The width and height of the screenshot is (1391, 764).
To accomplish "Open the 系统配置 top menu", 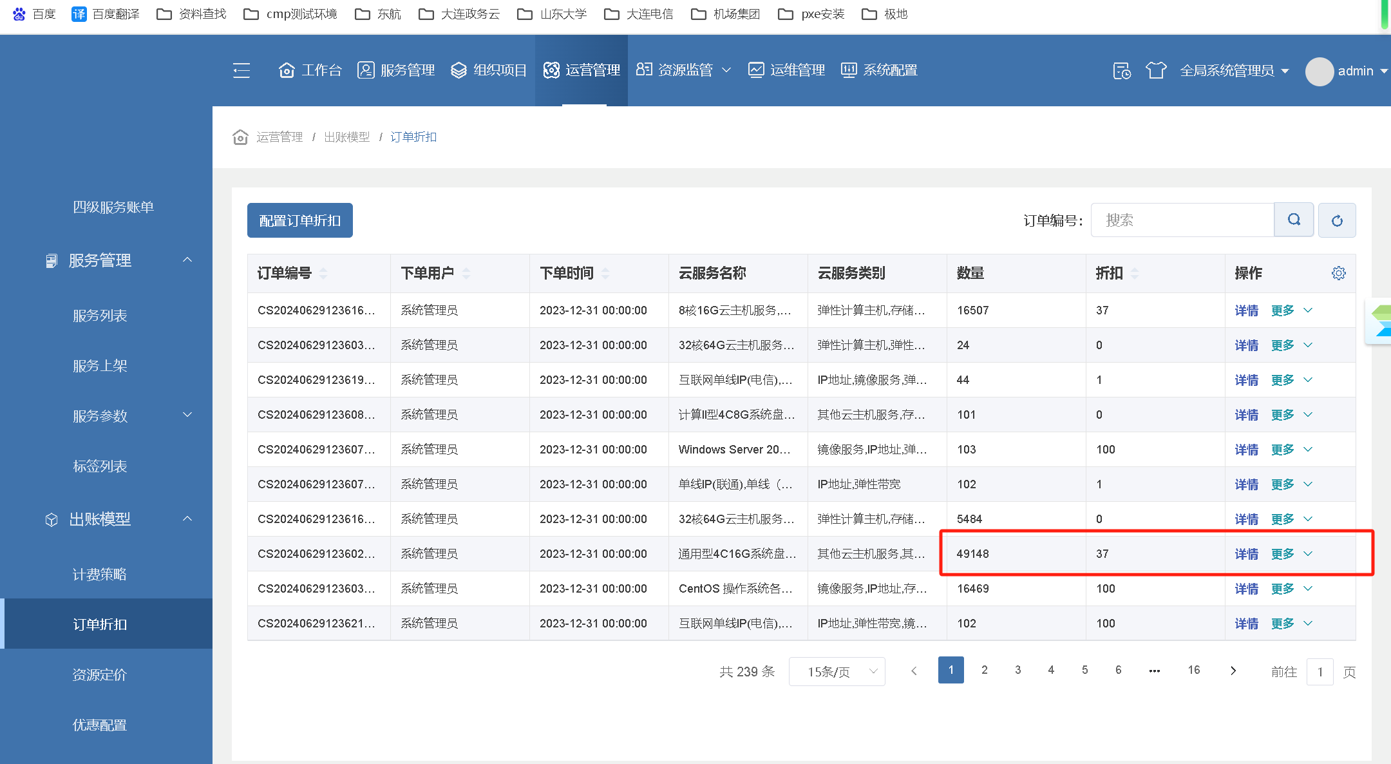I will tap(879, 70).
